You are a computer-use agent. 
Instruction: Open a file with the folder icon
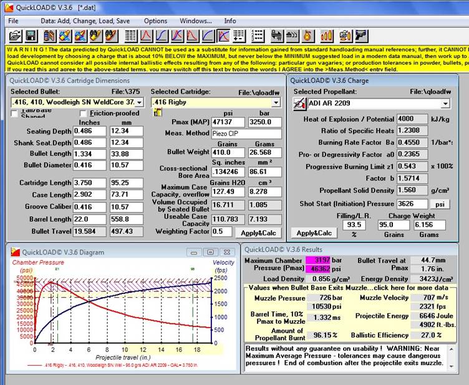coord(15,36)
